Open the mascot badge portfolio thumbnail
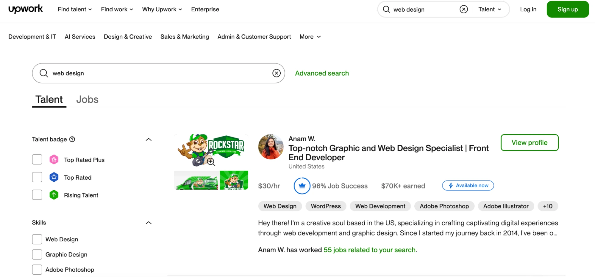Screen dimensions: 595x277 pyautogui.click(x=234, y=180)
